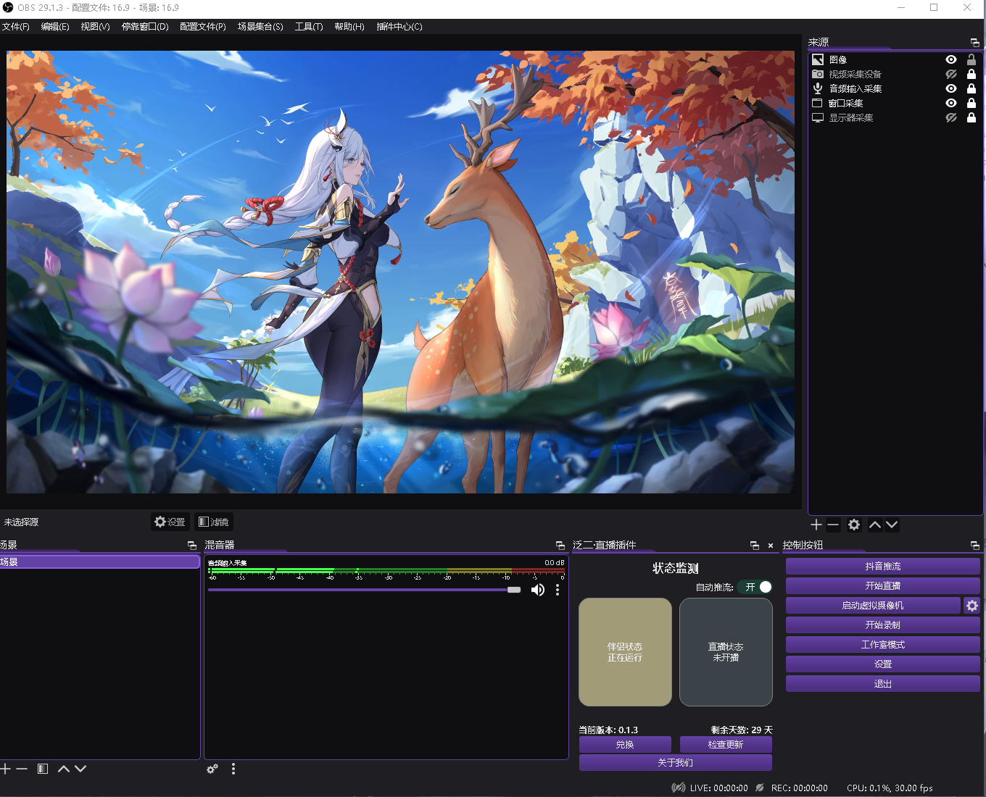The width and height of the screenshot is (986, 797).
Task: Move scene down arrow
Action: click(x=80, y=769)
